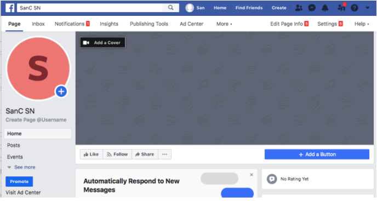Click the No Rating Yet chat icon
The height and width of the screenshot is (201, 377).
tap(272, 179)
